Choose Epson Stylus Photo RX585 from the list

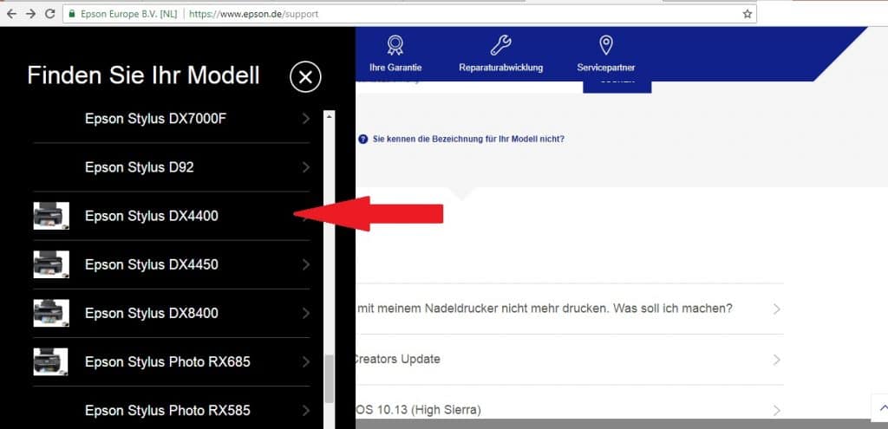(x=172, y=410)
